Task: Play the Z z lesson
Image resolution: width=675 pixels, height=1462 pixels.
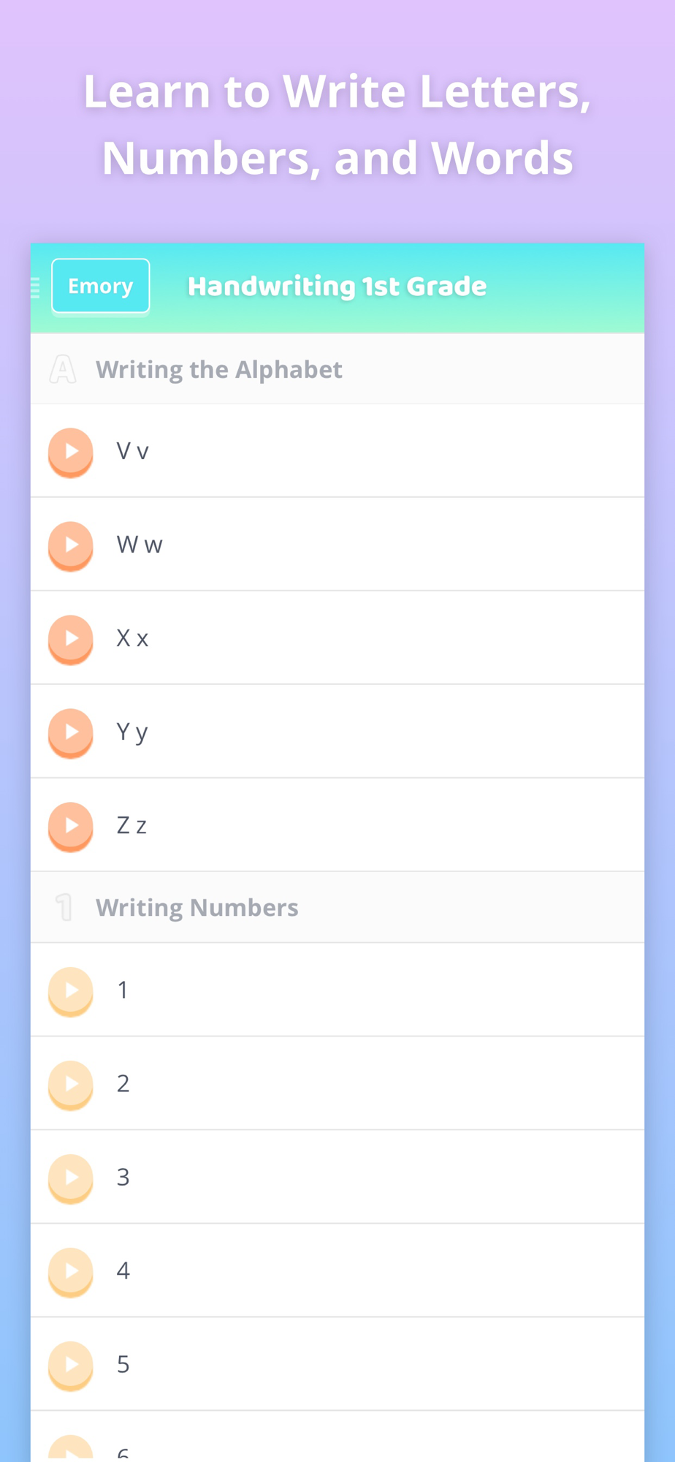Action: tap(71, 827)
